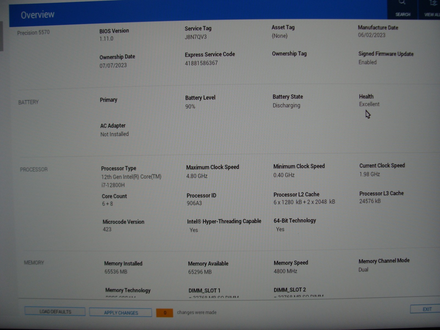Select asset tag value {None}
Image resolution: width=440 pixels, height=330 pixels.
point(280,36)
